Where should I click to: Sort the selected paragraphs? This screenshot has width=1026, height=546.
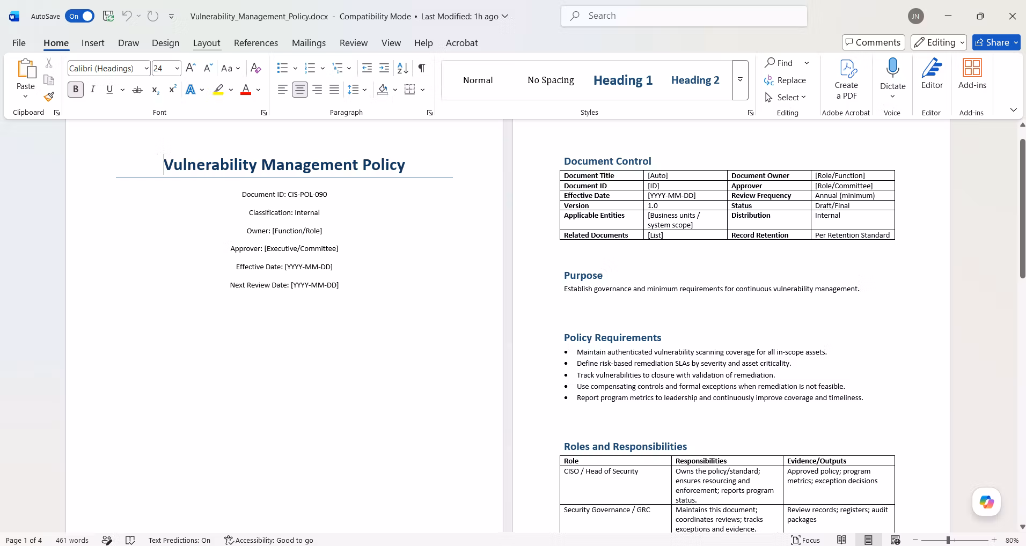[x=402, y=68]
